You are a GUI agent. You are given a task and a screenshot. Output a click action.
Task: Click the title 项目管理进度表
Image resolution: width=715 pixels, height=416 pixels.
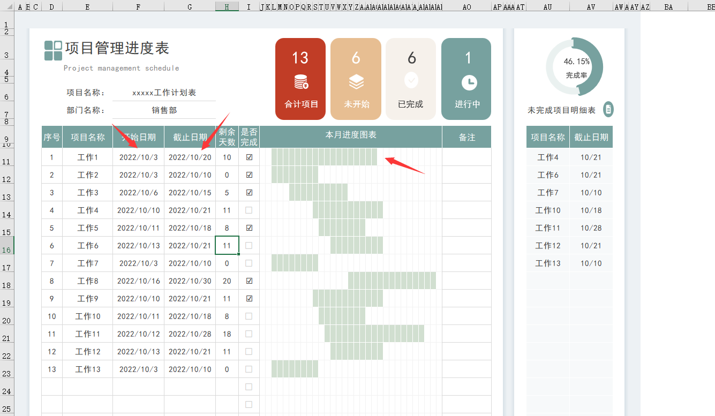click(117, 48)
